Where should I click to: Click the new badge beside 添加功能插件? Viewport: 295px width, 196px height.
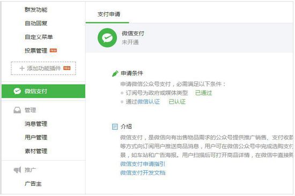pos(67,68)
